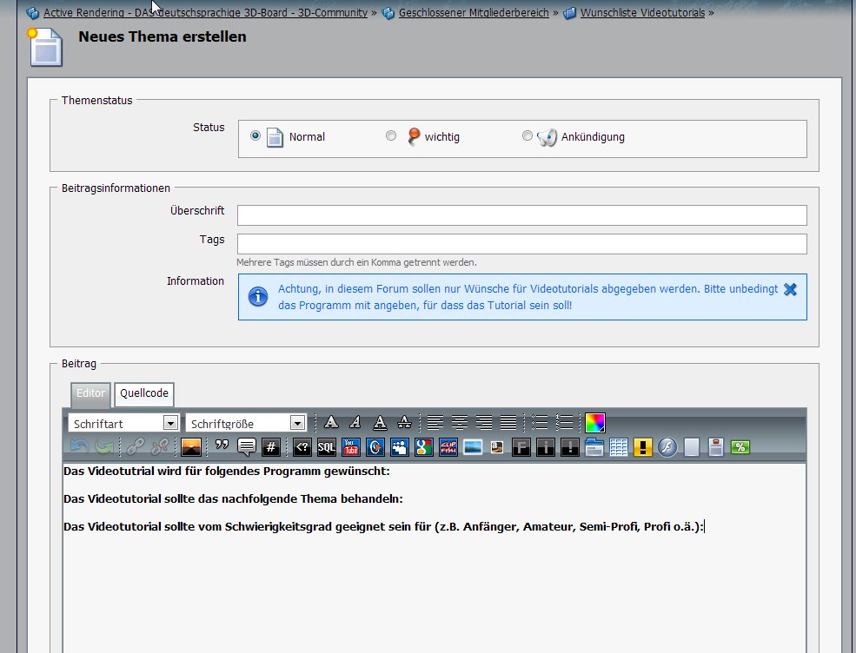856x653 pixels.
Task: Open the Active Rendering breadcrumb link
Action: (205, 12)
